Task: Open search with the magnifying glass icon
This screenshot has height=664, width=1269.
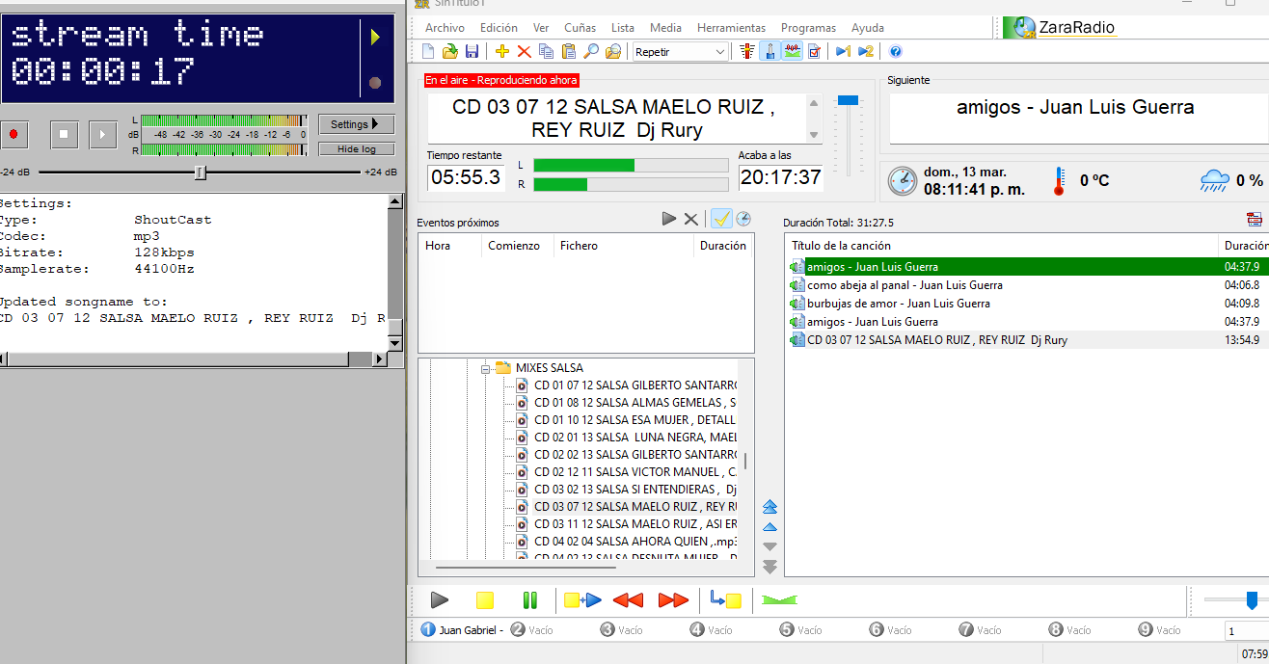Action: 591,51
